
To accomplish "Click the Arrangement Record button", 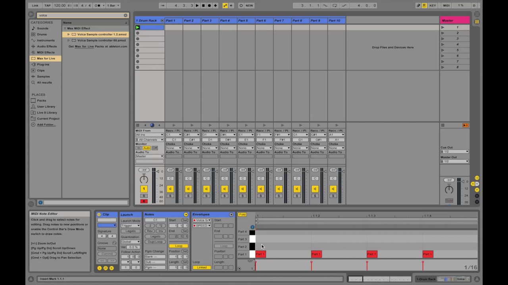I will point(209,6).
